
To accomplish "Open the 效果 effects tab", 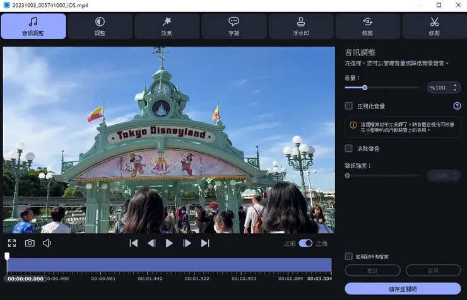I will click(x=167, y=26).
